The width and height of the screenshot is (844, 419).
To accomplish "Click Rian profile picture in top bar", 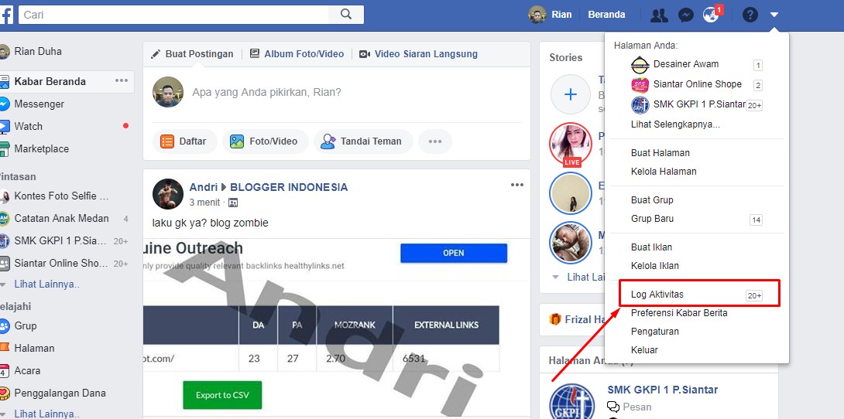I will tap(537, 15).
